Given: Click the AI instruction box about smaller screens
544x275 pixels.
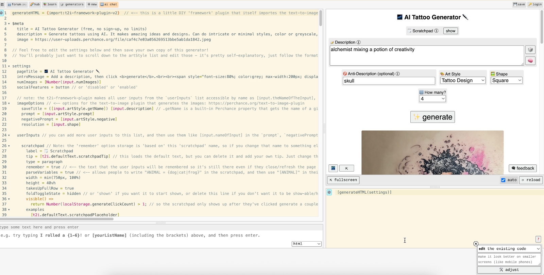Looking at the screenshot, I should 509,259.
